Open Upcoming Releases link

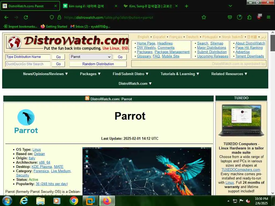tap(213, 56)
